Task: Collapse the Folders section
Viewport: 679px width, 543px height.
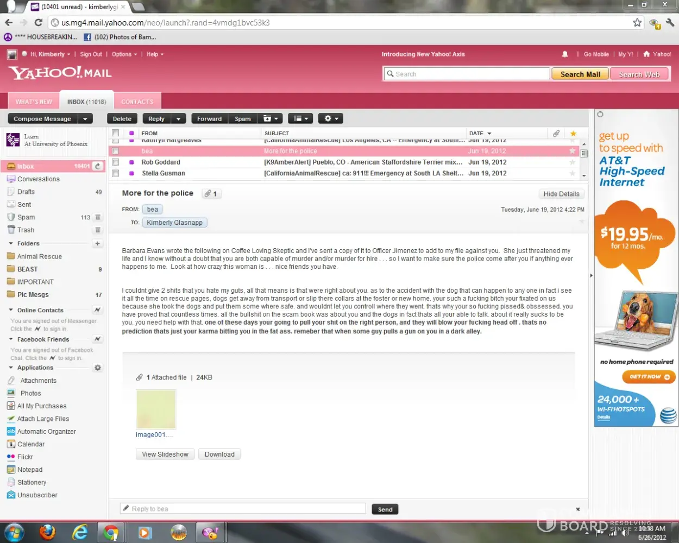Action: 11,243
